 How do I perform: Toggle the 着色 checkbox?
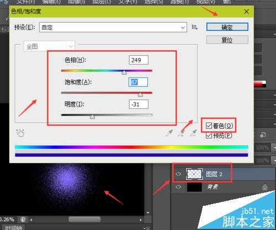coord(209,126)
